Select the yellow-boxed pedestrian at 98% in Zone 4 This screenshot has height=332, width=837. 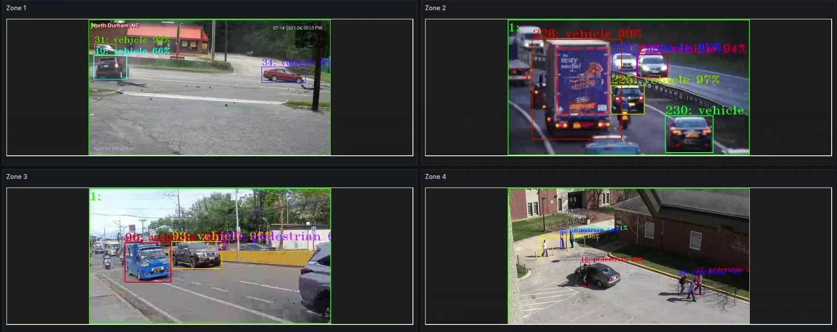(545, 248)
